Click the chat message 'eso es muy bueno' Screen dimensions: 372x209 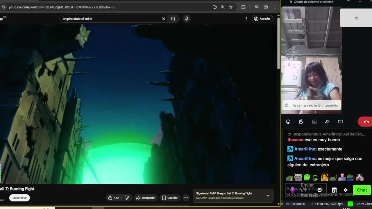pyautogui.click(x=322, y=140)
